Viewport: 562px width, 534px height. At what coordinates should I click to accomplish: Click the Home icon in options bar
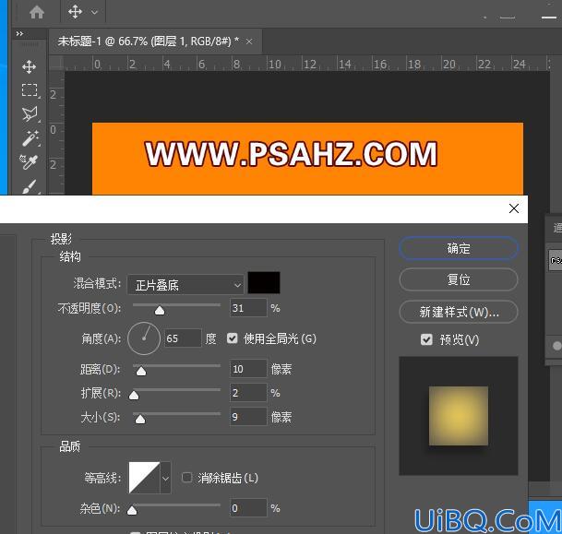37,12
